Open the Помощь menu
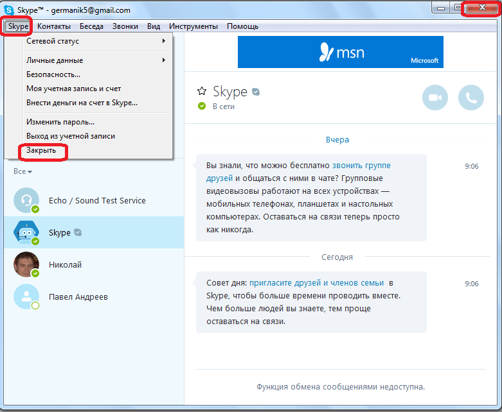The width and height of the screenshot is (502, 412). point(243,26)
